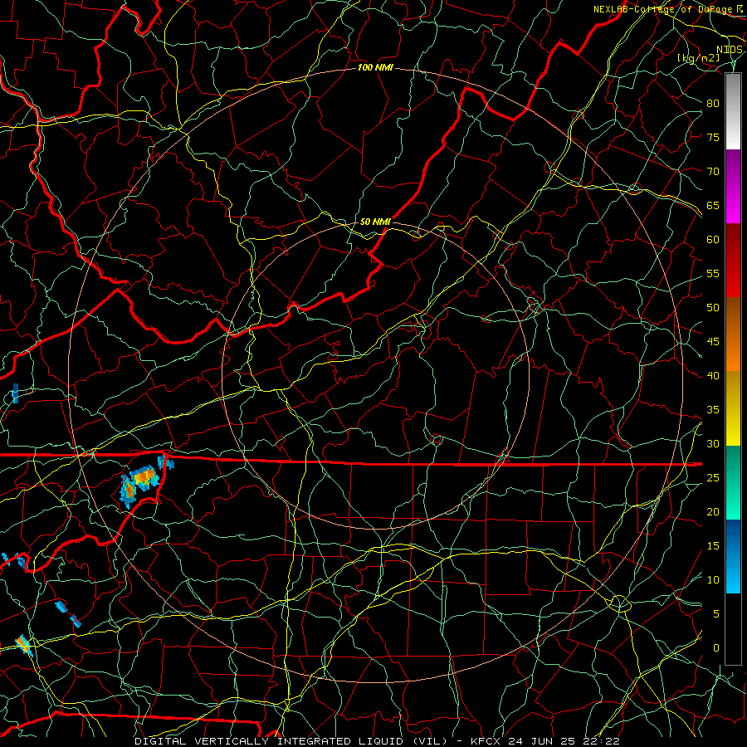Click the scale value 5

click(x=716, y=614)
